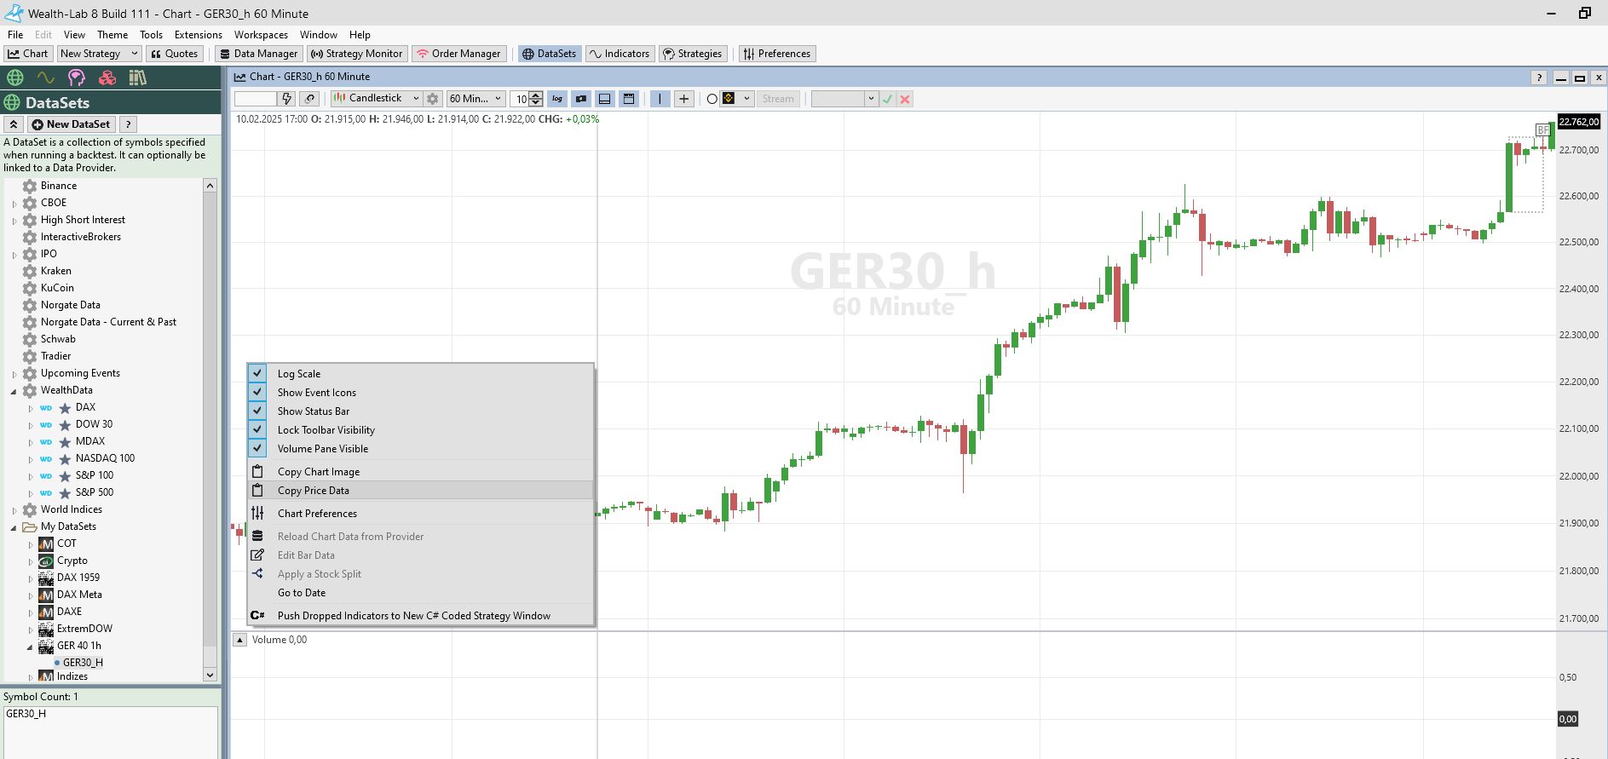Select Copy Price Data from context menu
The width and height of the screenshot is (1608, 759).
(420, 491)
